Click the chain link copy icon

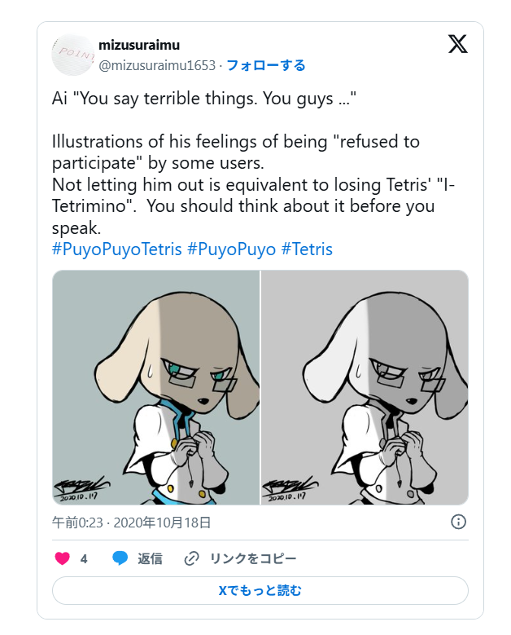tap(192, 558)
